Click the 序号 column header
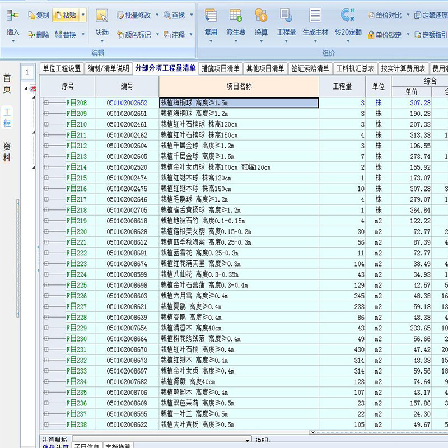 coord(68,86)
